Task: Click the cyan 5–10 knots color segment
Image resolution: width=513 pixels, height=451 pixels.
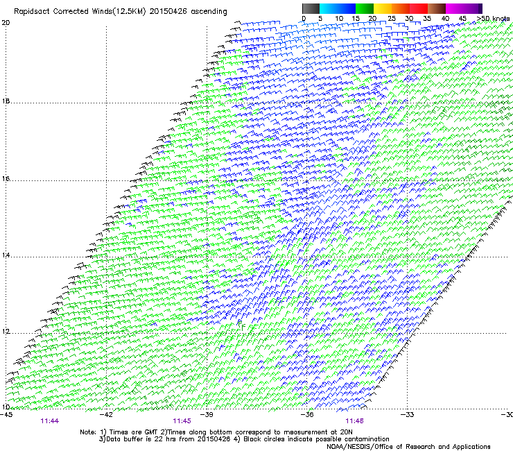Action: (329, 8)
